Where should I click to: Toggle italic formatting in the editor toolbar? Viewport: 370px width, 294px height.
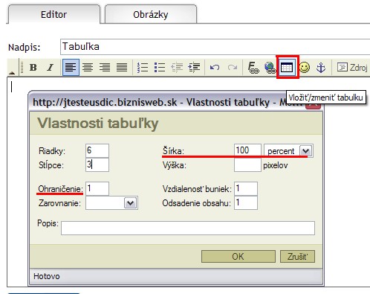[51, 68]
